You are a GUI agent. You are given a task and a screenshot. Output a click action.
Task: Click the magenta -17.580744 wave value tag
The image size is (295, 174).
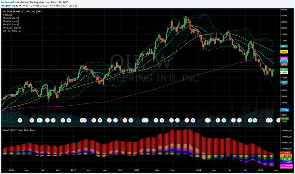286,165
